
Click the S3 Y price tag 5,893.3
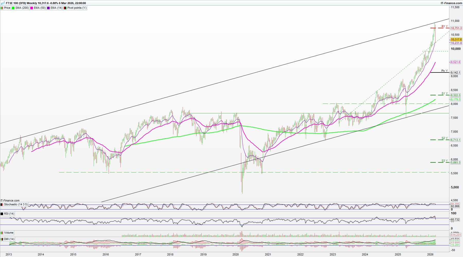(456, 163)
